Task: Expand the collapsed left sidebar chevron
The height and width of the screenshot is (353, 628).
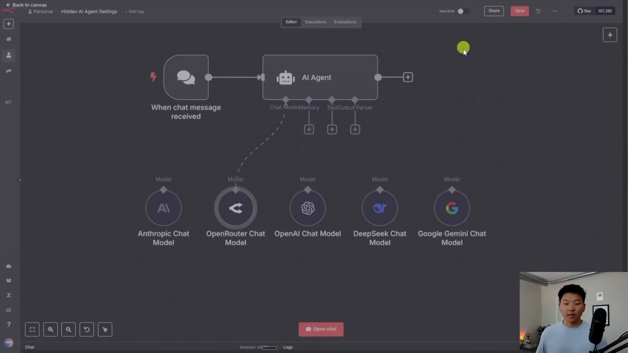Action: tap(19, 180)
